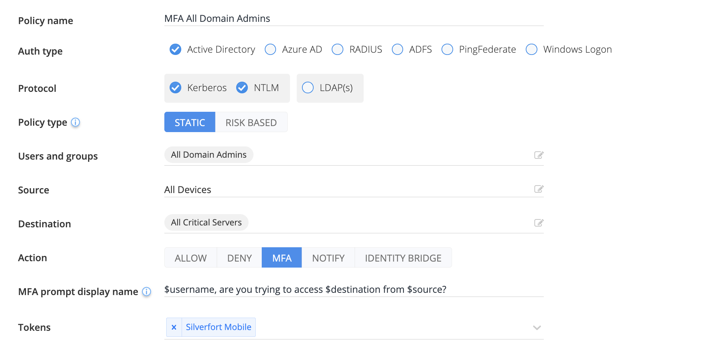Screen dimensions: 707x350
Task: Click the MFA prompt display name info icon
Action: point(147,292)
